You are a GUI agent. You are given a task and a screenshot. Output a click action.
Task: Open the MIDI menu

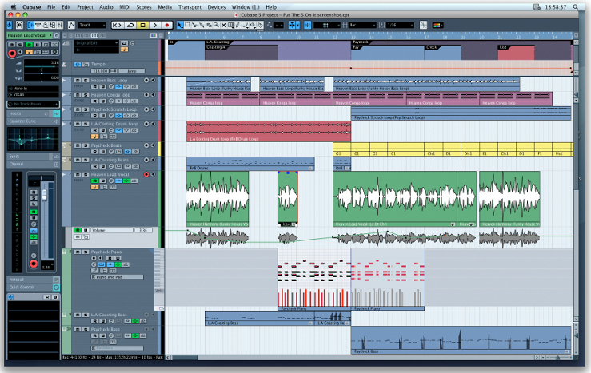[125, 6]
